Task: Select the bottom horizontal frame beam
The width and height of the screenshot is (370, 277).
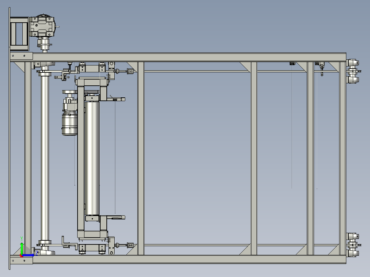Action: coord(189,259)
